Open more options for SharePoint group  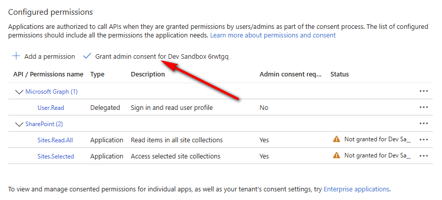424,124
